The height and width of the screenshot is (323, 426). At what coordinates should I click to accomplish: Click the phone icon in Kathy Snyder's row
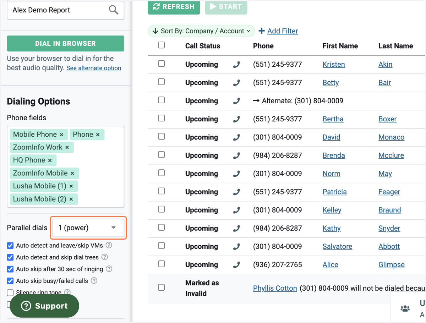236,229
